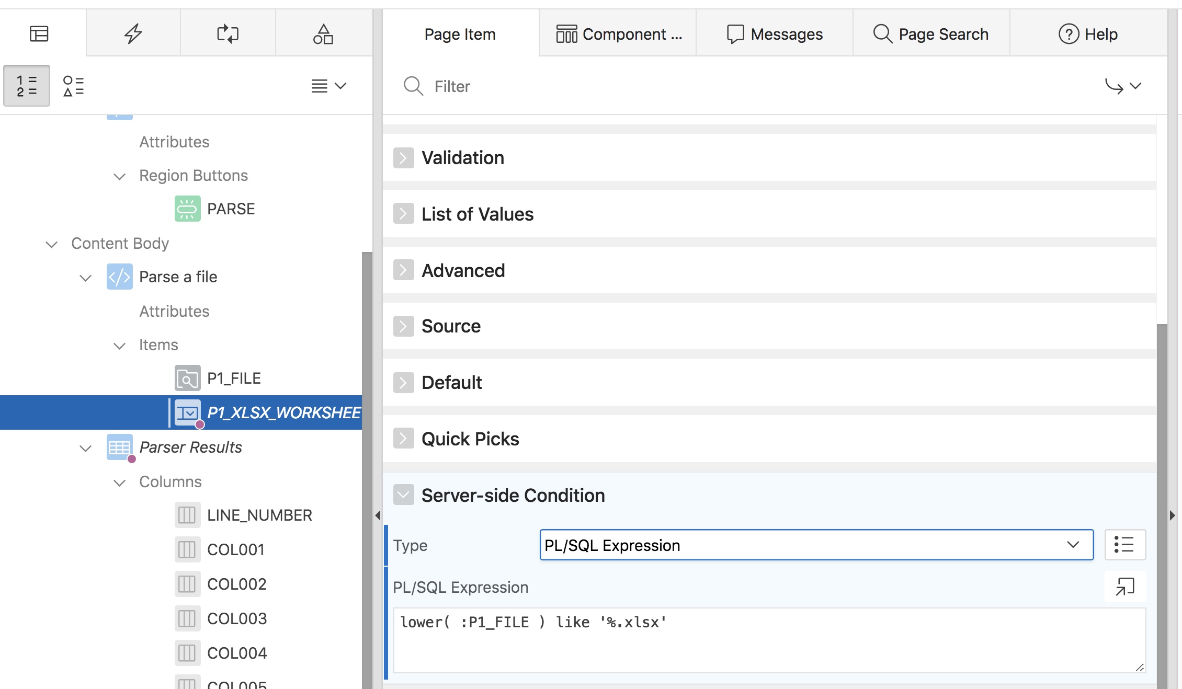1182x689 pixels.
Task: Toggle group by processing order view
Action: pos(27,86)
